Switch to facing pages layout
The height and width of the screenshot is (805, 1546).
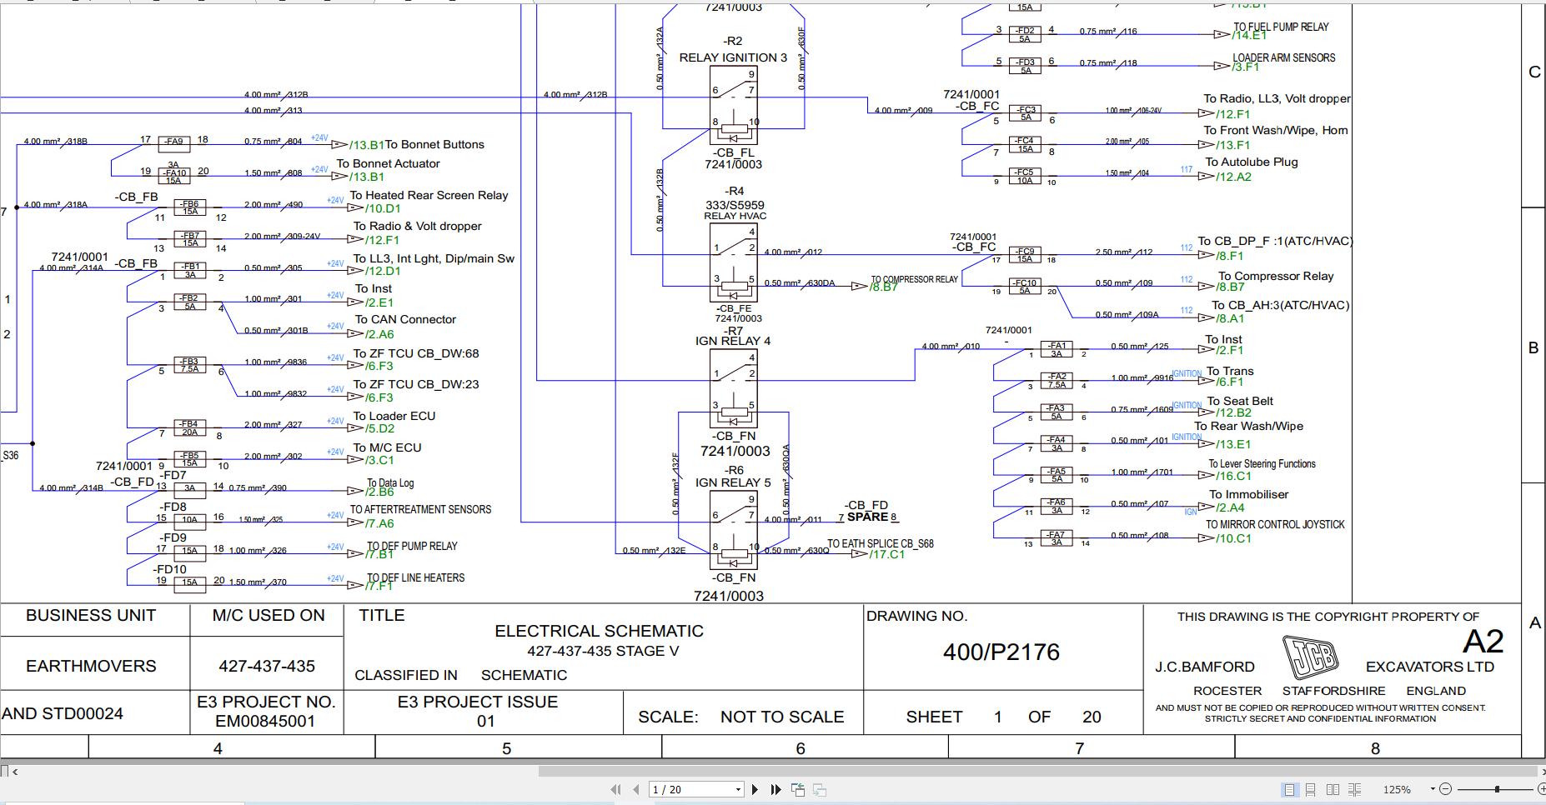pyautogui.click(x=1333, y=789)
